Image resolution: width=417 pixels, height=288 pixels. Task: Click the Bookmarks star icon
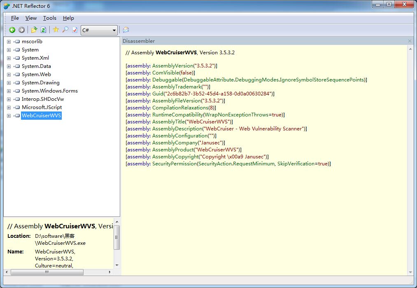56,30
